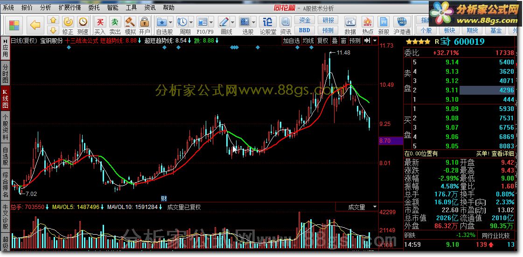This screenshot has height=257, width=523.
Task: Open the chart header options dropdown arrow
Action: [375, 41]
